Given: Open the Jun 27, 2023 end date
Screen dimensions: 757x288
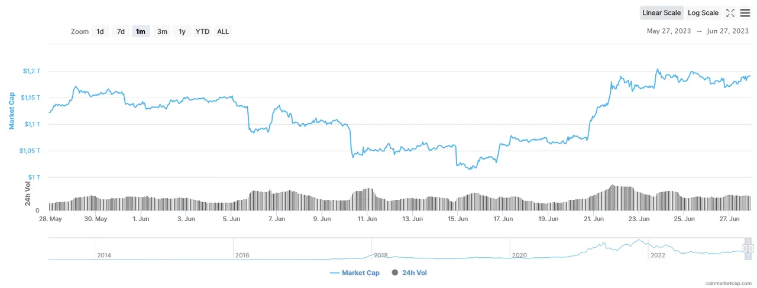Looking at the screenshot, I should (x=727, y=31).
